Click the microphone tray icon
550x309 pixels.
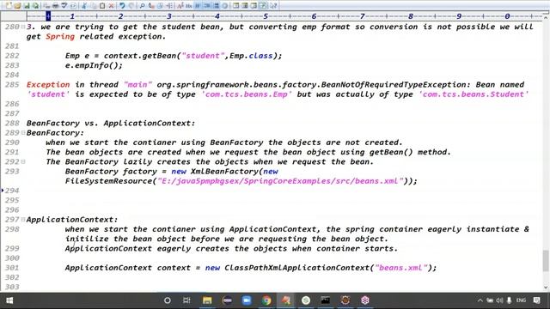tap(509, 300)
